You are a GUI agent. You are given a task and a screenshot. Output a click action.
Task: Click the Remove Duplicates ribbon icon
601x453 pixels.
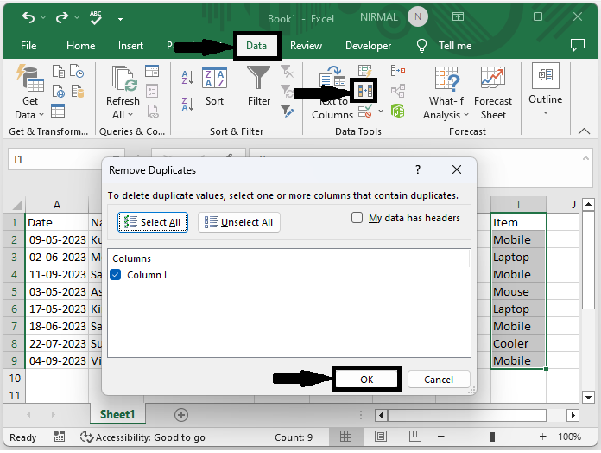click(x=364, y=91)
